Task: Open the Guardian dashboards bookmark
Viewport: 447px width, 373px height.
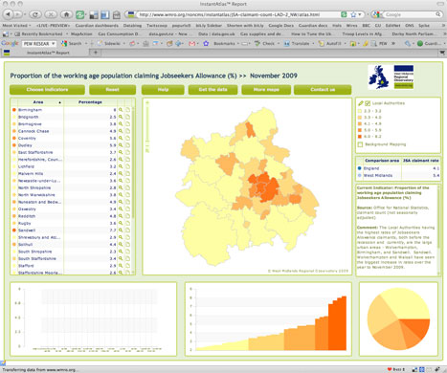Action: [x=97, y=26]
